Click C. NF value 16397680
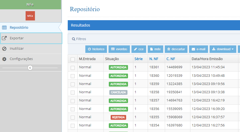This screenshot has height=132, width=240. click(174, 125)
